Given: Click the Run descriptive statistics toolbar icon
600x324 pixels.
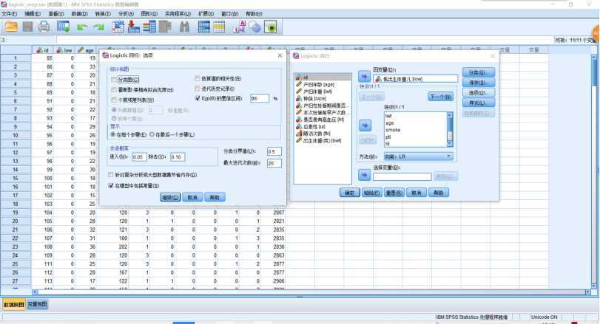Looking at the screenshot, I should click(165, 27).
